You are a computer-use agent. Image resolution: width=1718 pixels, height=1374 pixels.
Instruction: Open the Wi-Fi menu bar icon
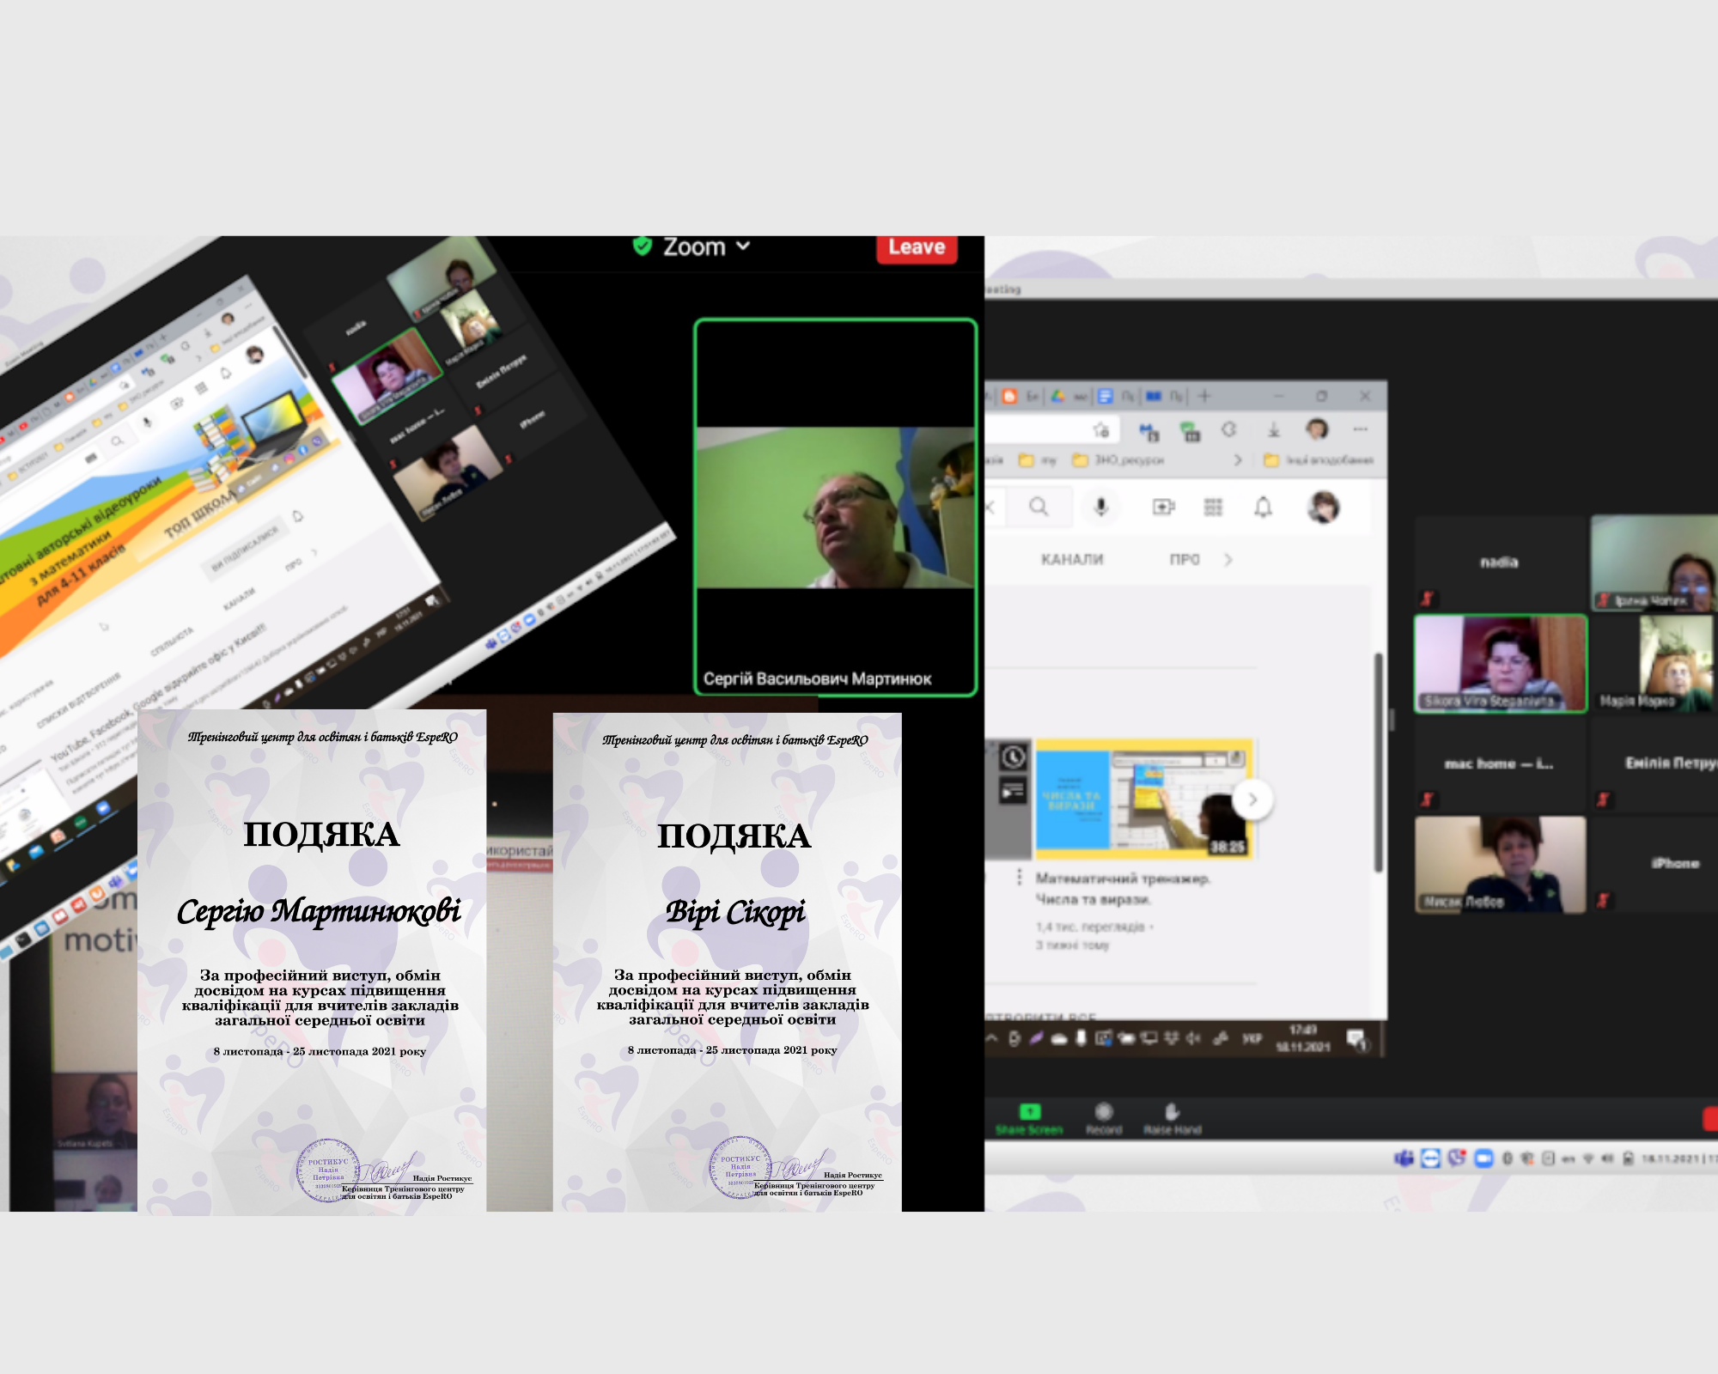click(x=1588, y=1158)
